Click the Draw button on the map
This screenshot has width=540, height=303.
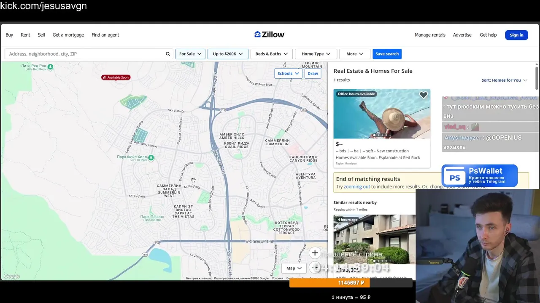313,73
